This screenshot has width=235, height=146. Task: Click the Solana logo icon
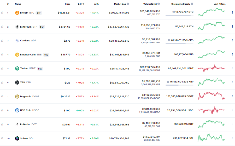click(17, 138)
